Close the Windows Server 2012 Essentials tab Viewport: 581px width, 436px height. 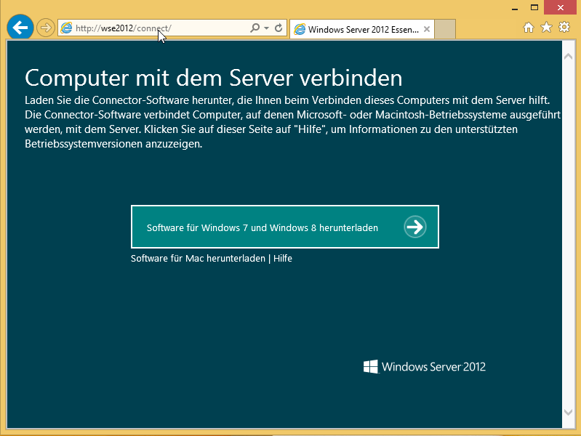(427, 30)
